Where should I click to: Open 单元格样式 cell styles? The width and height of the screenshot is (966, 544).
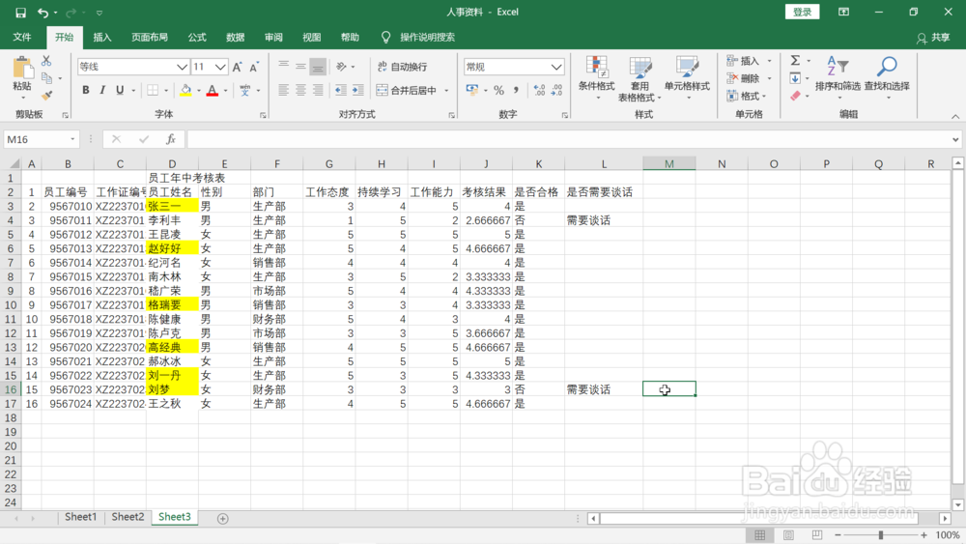[x=687, y=78]
